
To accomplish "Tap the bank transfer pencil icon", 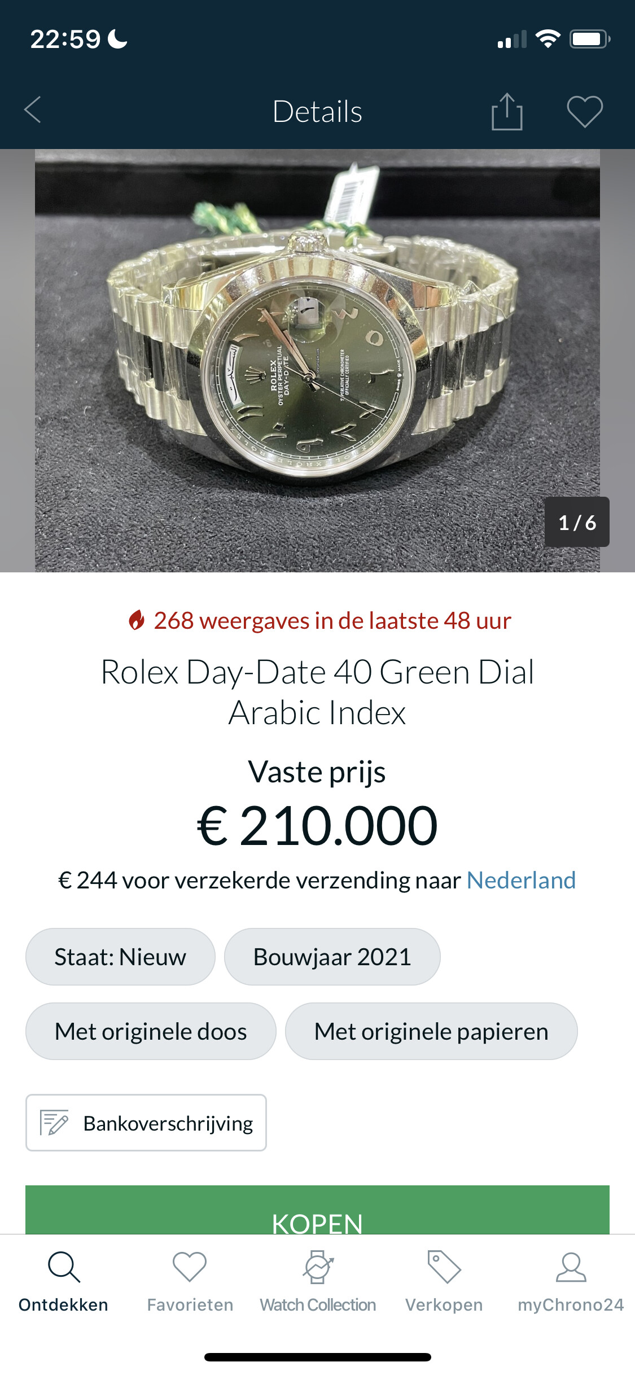I will [x=54, y=1123].
